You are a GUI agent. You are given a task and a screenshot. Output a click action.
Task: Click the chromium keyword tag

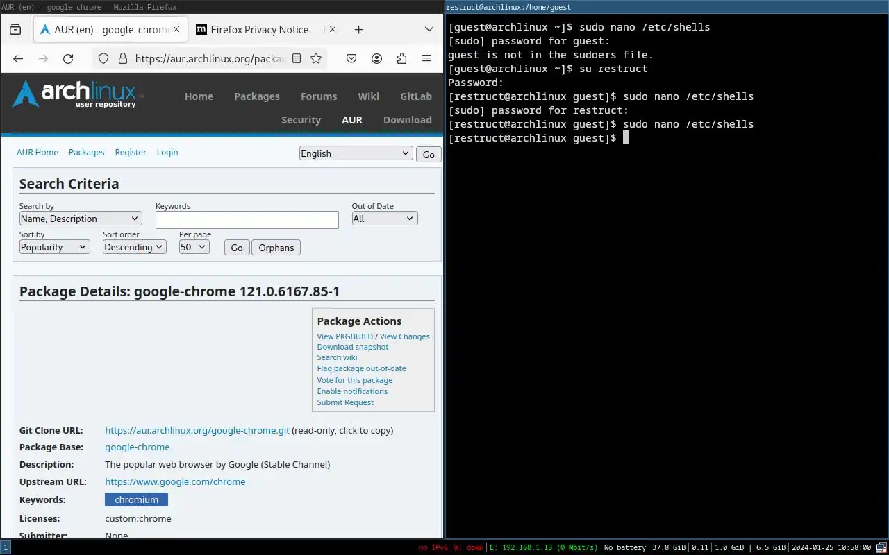tap(136, 499)
